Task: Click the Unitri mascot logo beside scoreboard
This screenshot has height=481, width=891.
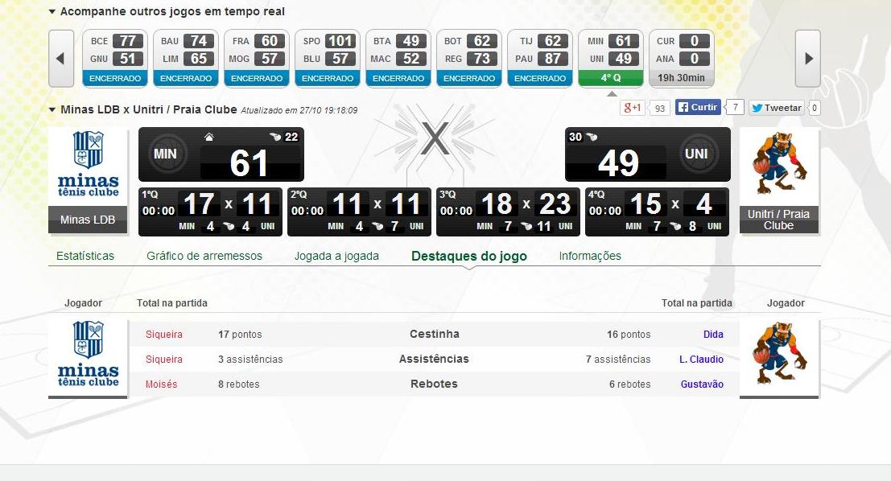Action: point(778,165)
